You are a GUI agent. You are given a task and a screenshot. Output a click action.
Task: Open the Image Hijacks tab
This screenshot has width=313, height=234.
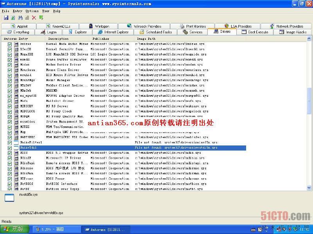(293, 32)
